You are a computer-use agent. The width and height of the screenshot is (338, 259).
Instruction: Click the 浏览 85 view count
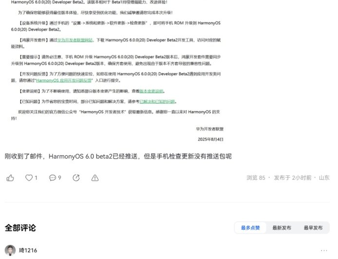pyautogui.click(x=256, y=178)
